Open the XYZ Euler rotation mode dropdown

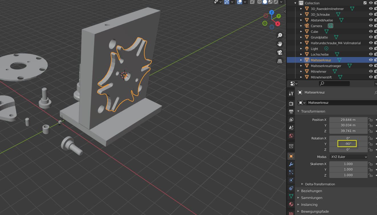coord(348,157)
